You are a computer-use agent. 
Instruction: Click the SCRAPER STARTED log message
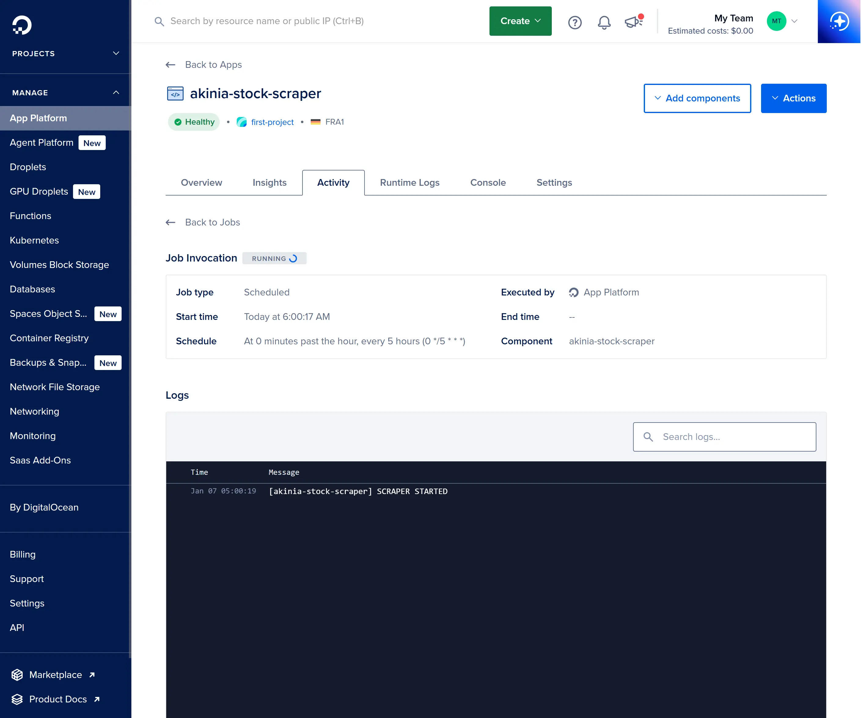(x=358, y=491)
